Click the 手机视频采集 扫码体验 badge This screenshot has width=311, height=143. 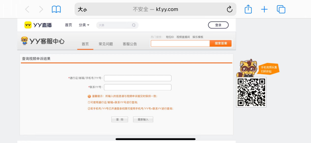[269, 69]
